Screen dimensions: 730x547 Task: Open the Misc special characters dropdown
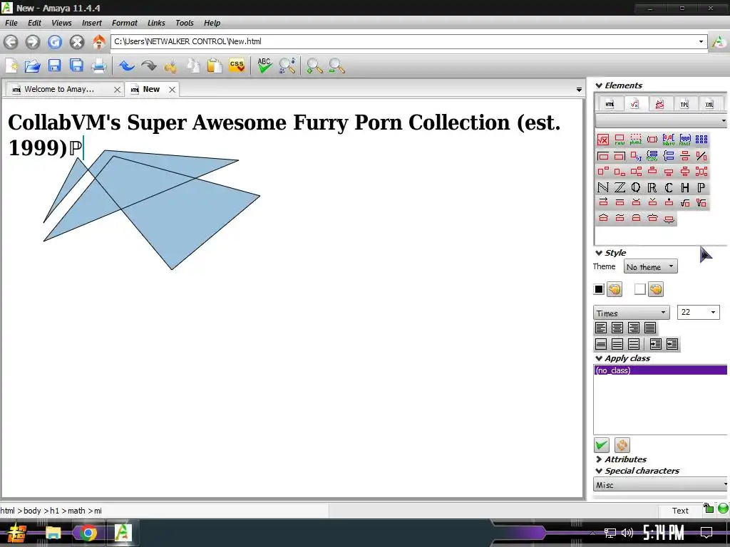coord(661,484)
